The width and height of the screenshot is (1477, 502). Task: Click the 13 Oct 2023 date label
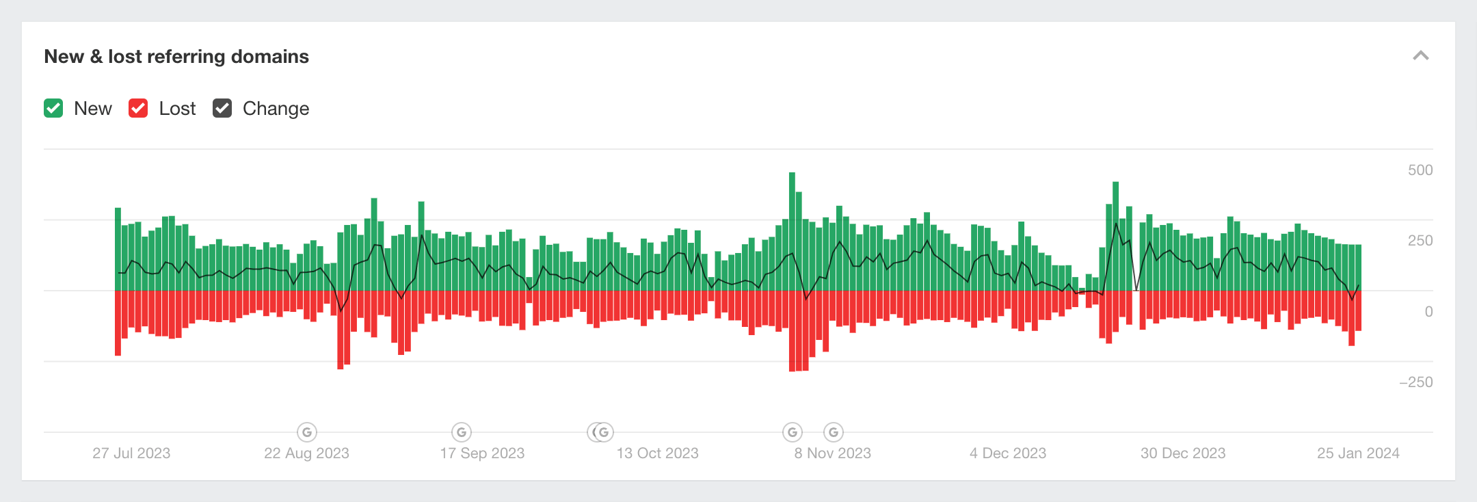coord(658,453)
